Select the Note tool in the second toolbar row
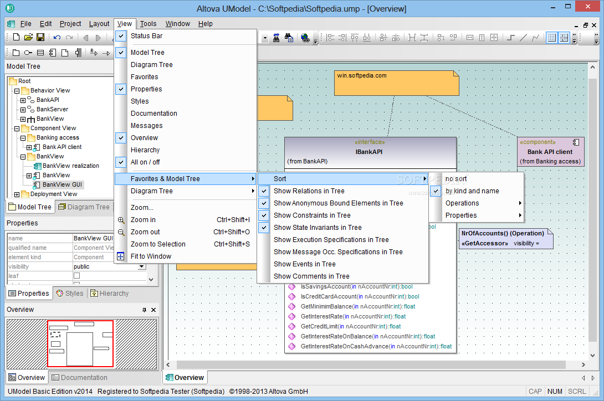This screenshot has height=401, width=604. [65, 53]
